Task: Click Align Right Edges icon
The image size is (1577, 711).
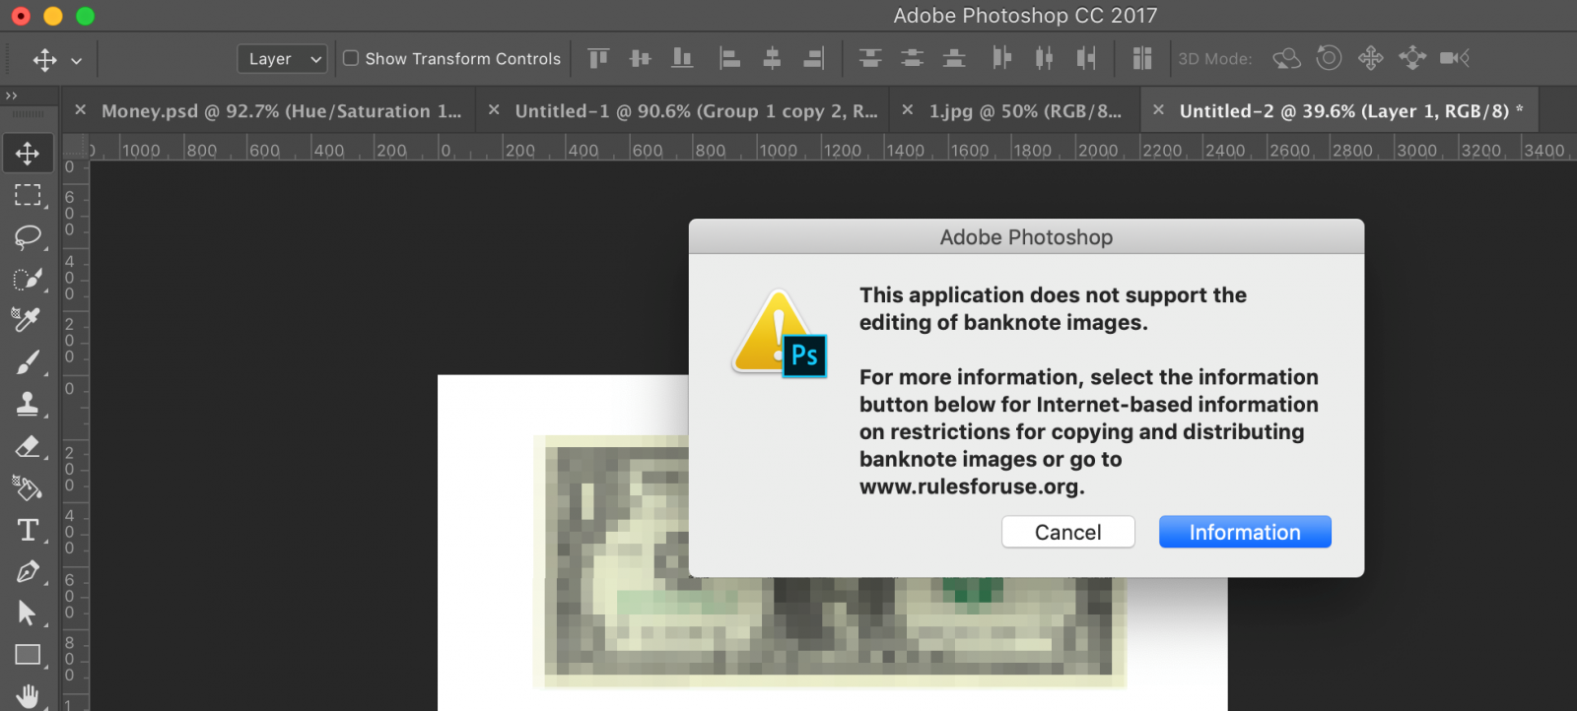Action: point(813,58)
